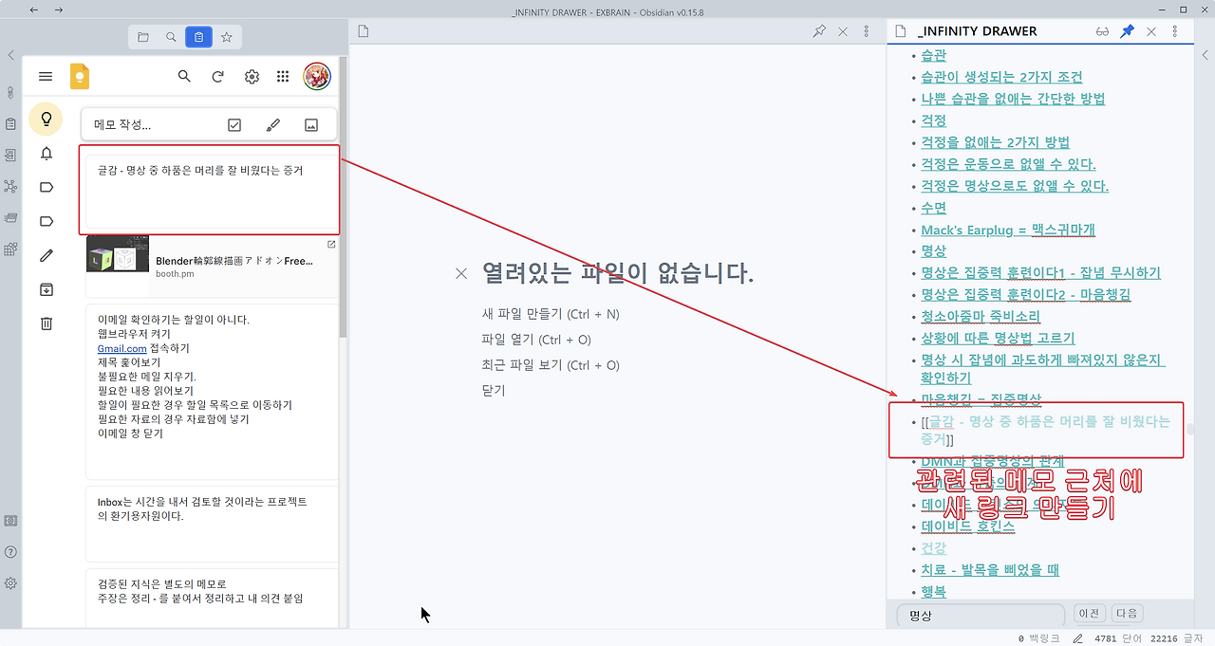Click the 4781 단어 status bar count
The image size is (1215, 646).
point(1116,638)
